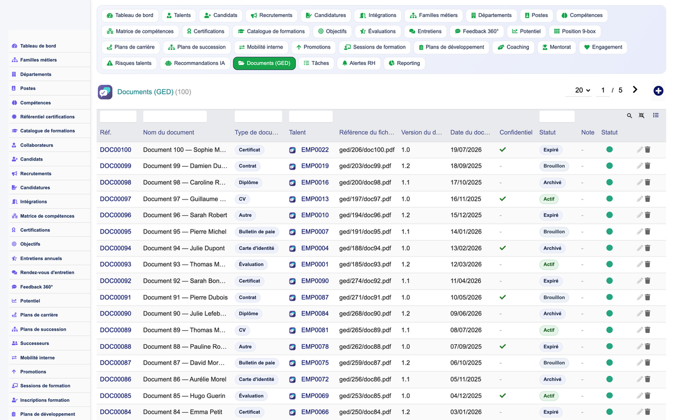This screenshot has width=678, height=420.
Task: Open the Coaching tab
Action: [x=513, y=47]
